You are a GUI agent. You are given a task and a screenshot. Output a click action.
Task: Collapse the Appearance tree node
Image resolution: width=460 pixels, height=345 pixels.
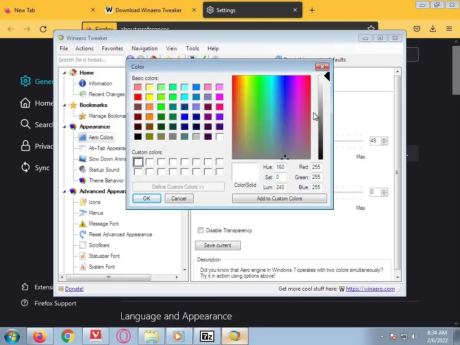64,127
